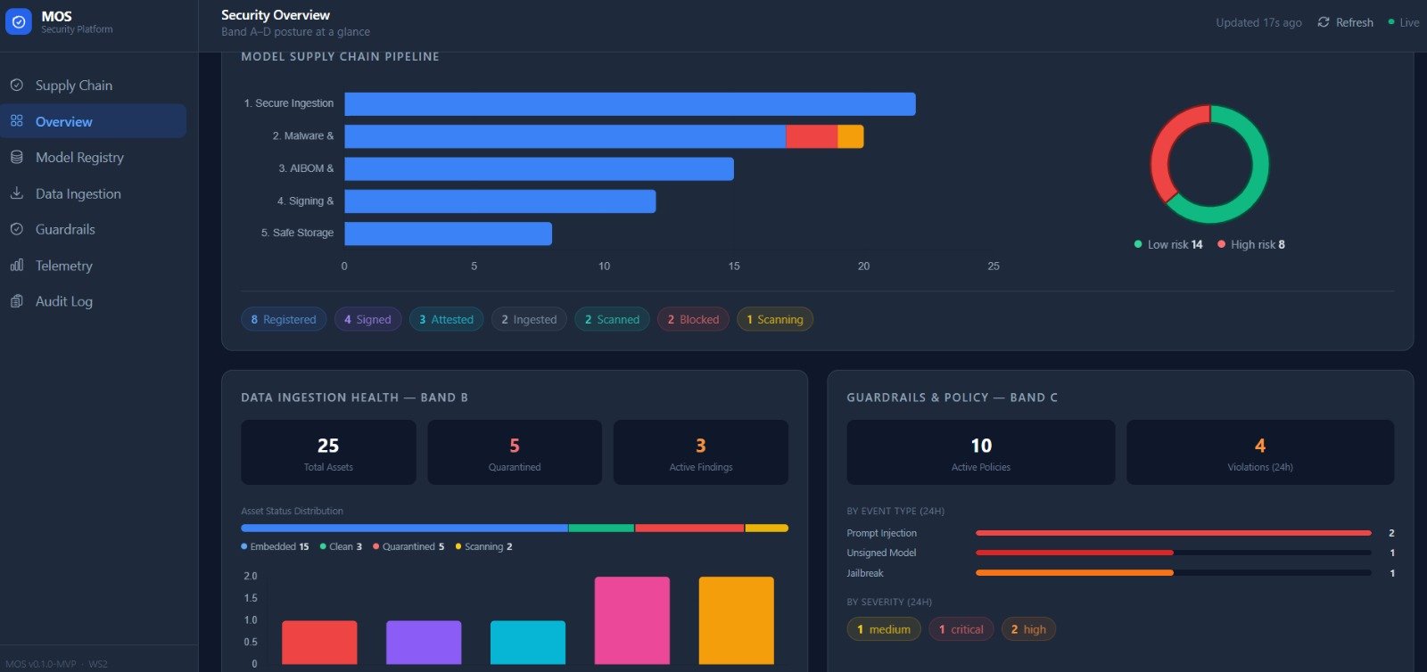Open Model Registry database icon
This screenshot has width=1427, height=672.
click(16, 157)
